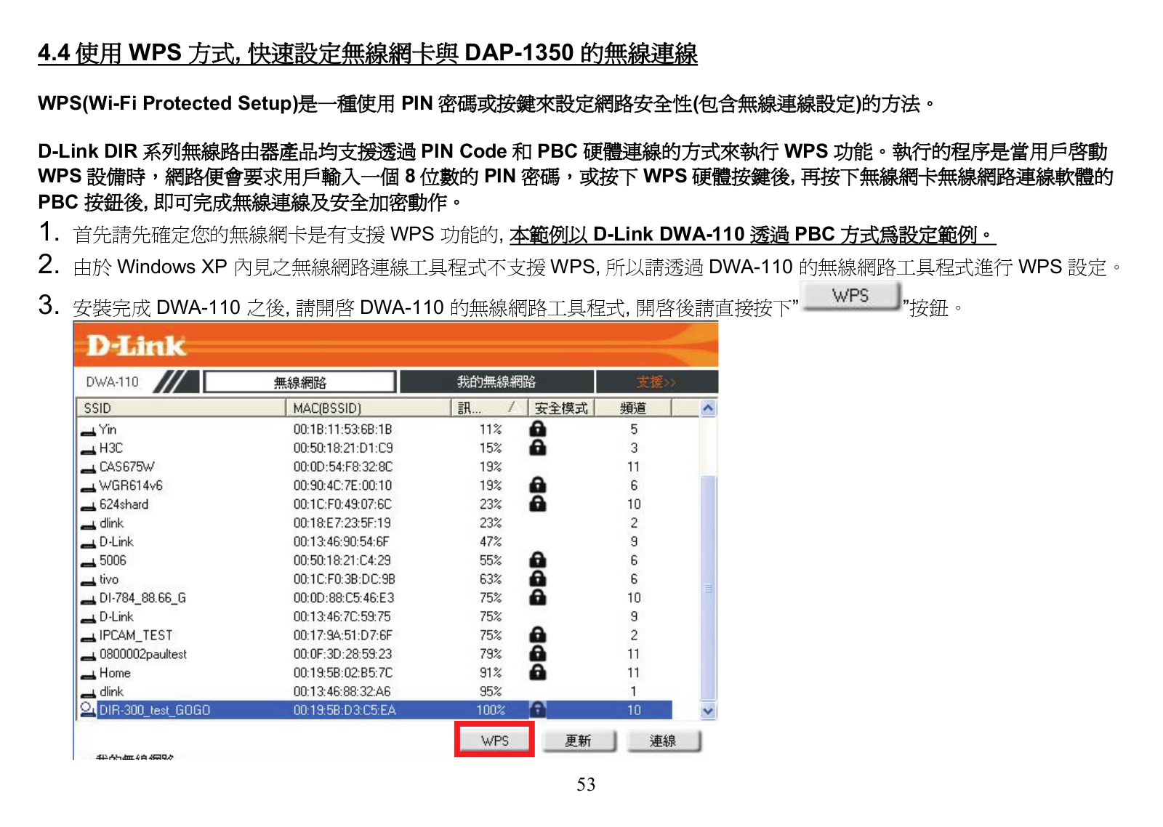Click the lock icon in the Yin row
1163x827 pixels.
tap(538, 429)
